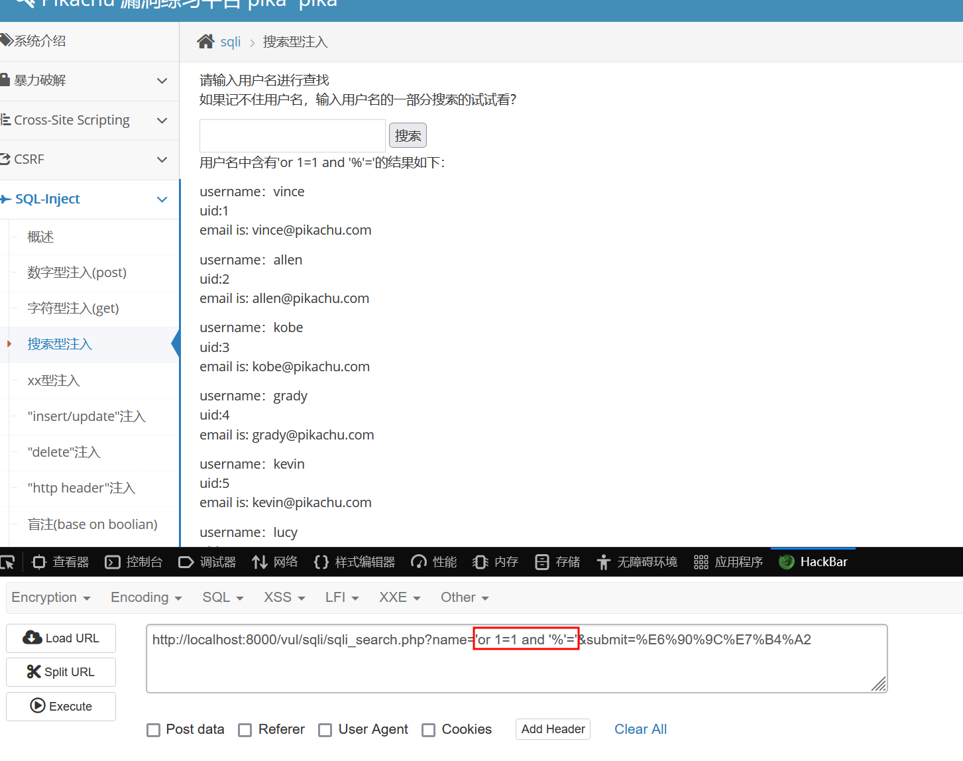The height and width of the screenshot is (761, 963).
Task: Click the username: vince text
Action: pos(252,192)
